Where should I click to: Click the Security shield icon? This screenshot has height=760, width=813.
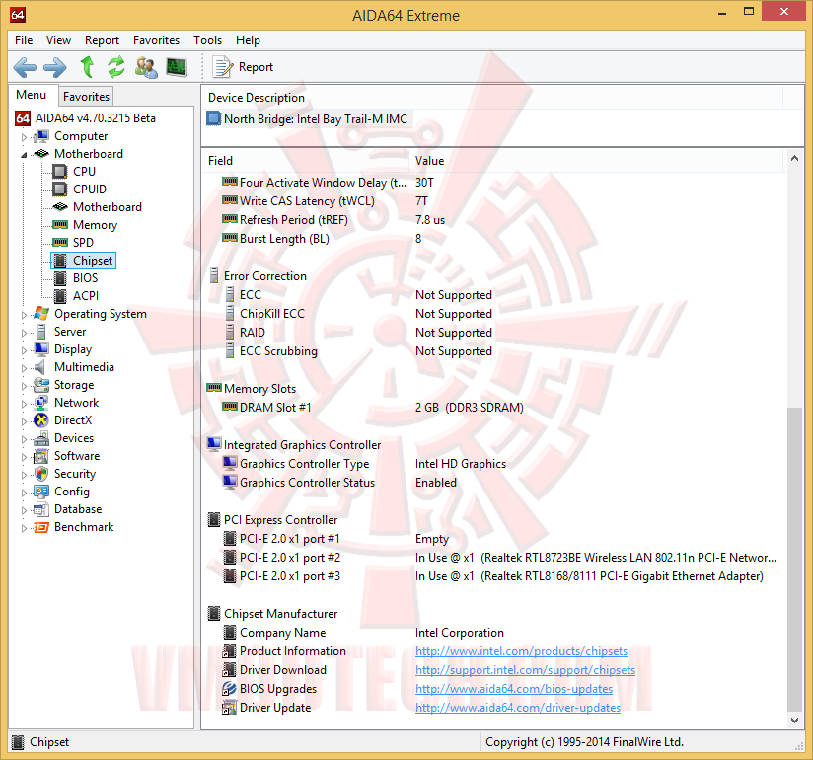[41, 474]
